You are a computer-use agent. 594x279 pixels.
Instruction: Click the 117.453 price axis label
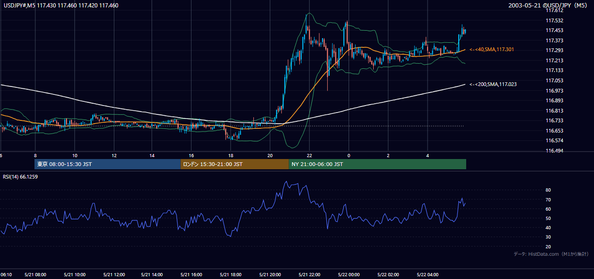click(554, 30)
